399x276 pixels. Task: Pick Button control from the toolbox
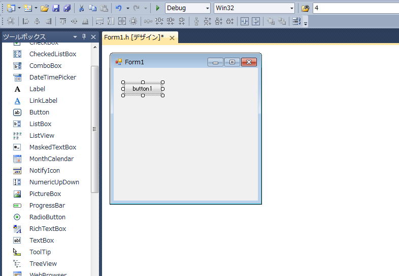[x=39, y=112]
